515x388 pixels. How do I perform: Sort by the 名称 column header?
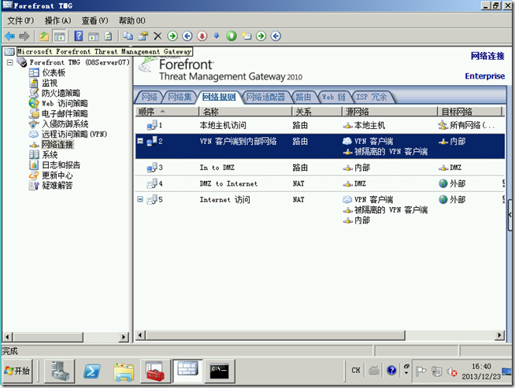pos(245,112)
